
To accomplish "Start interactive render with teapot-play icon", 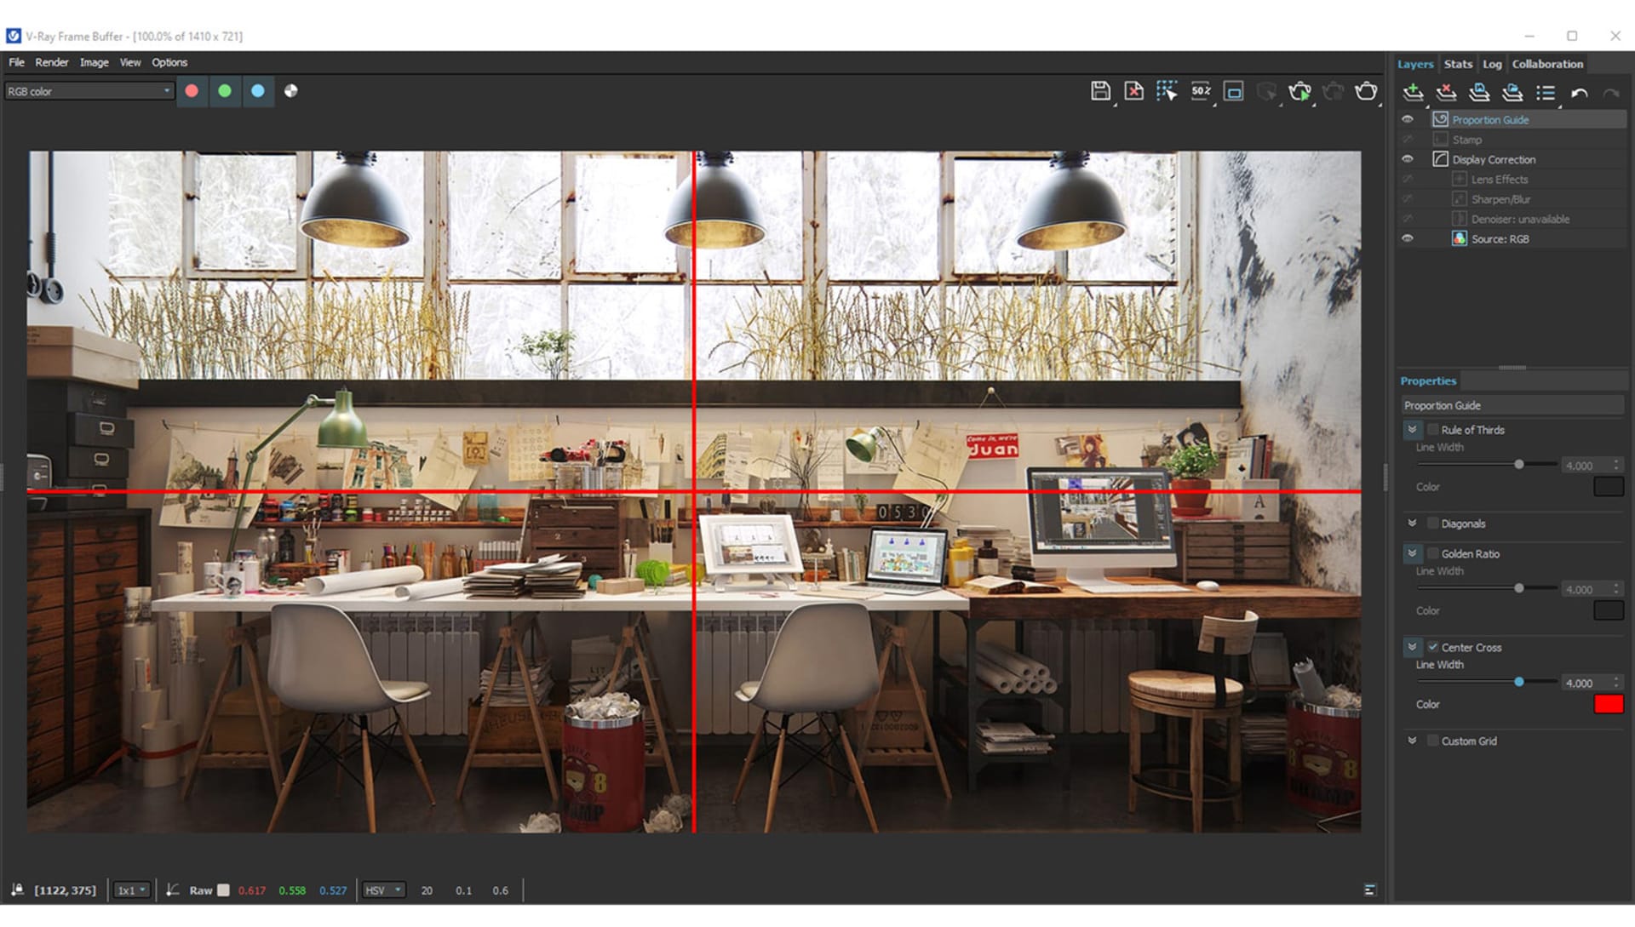I will click(x=1299, y=91).
